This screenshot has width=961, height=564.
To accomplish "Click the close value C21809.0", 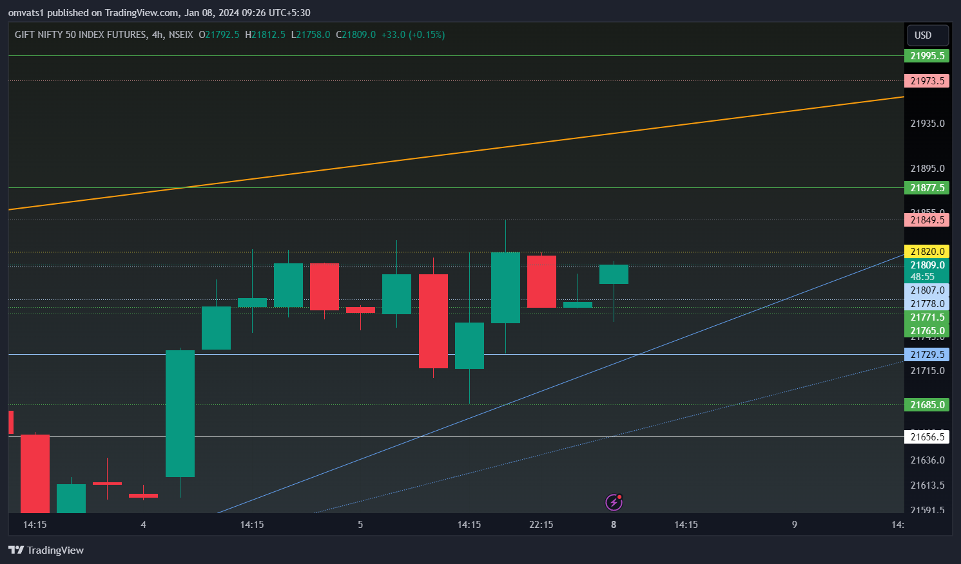I will pos(356,35).
